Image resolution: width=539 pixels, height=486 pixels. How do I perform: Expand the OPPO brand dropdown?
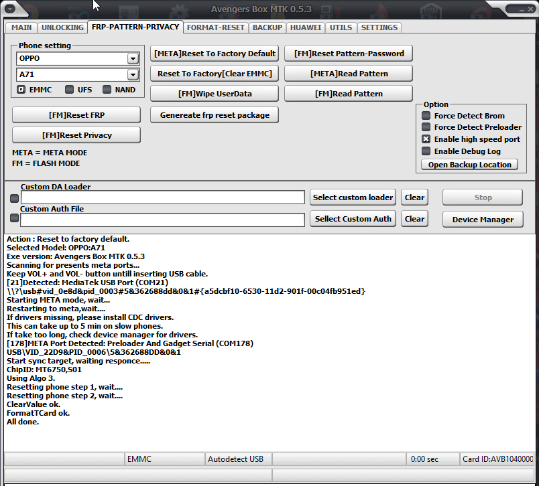pos(133,59)
